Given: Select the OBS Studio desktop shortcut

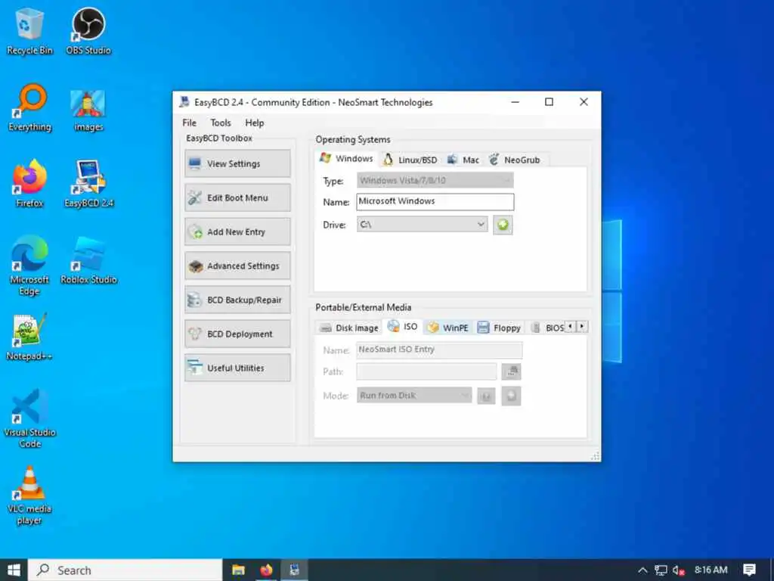Looking at the screenshot, I should [88, 31].
